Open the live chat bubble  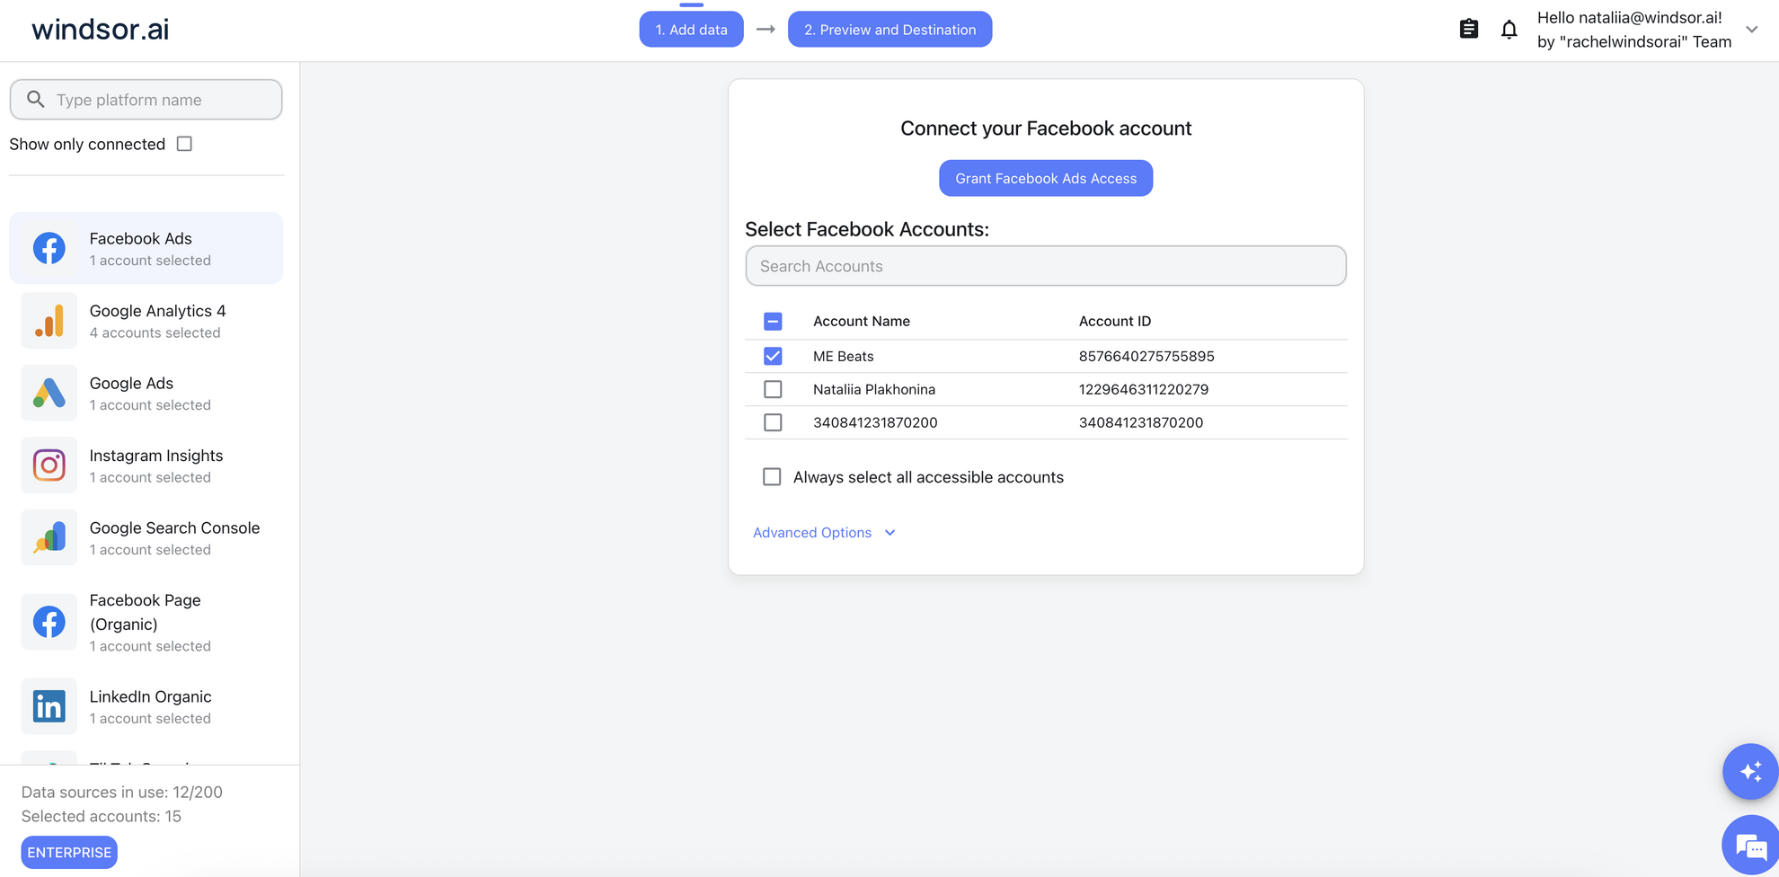pos(1749,845)
